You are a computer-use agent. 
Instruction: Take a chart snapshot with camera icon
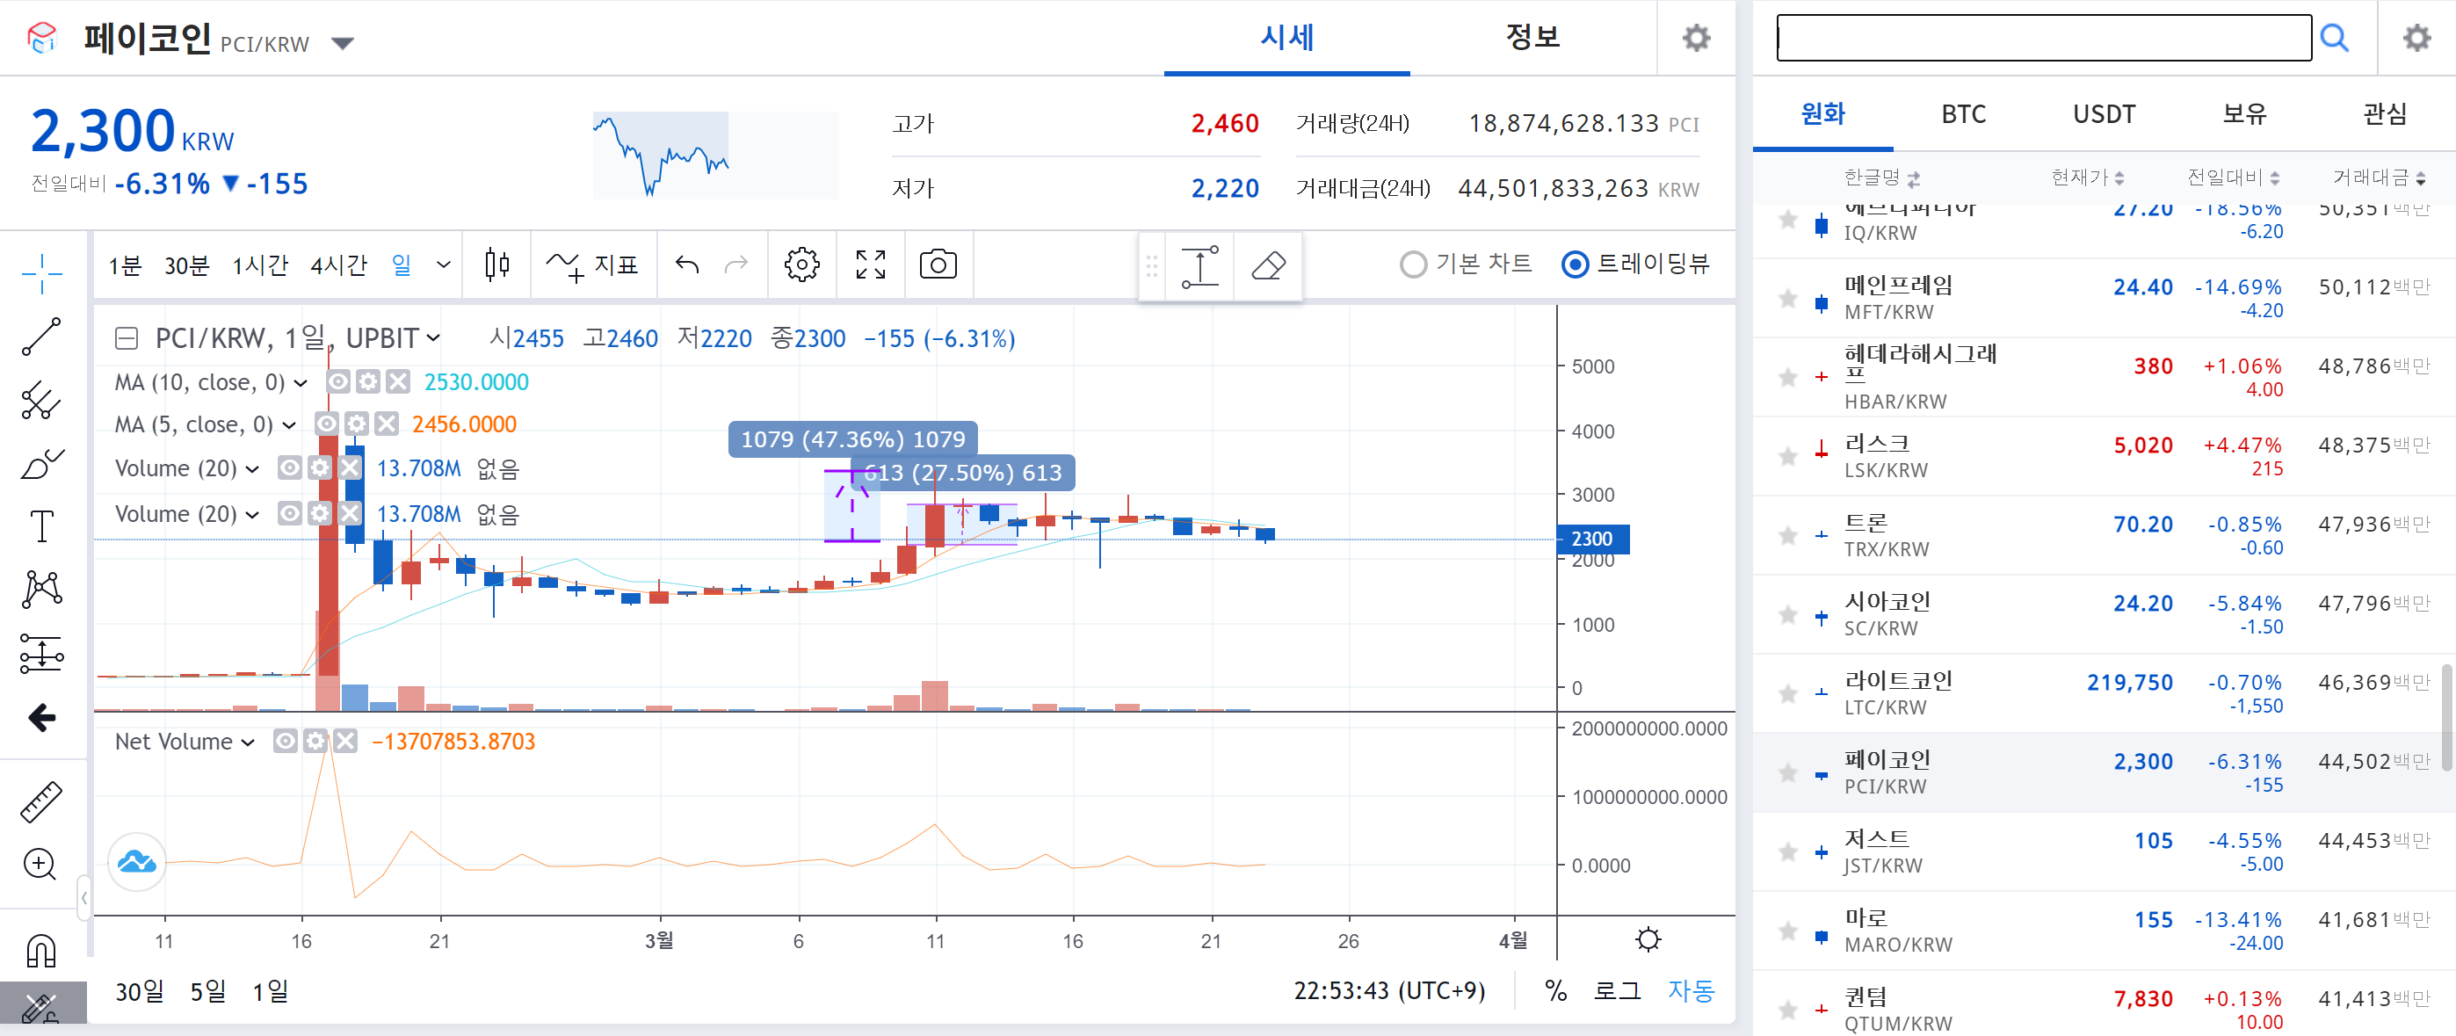pyautogui.click(x=938, y=264)
